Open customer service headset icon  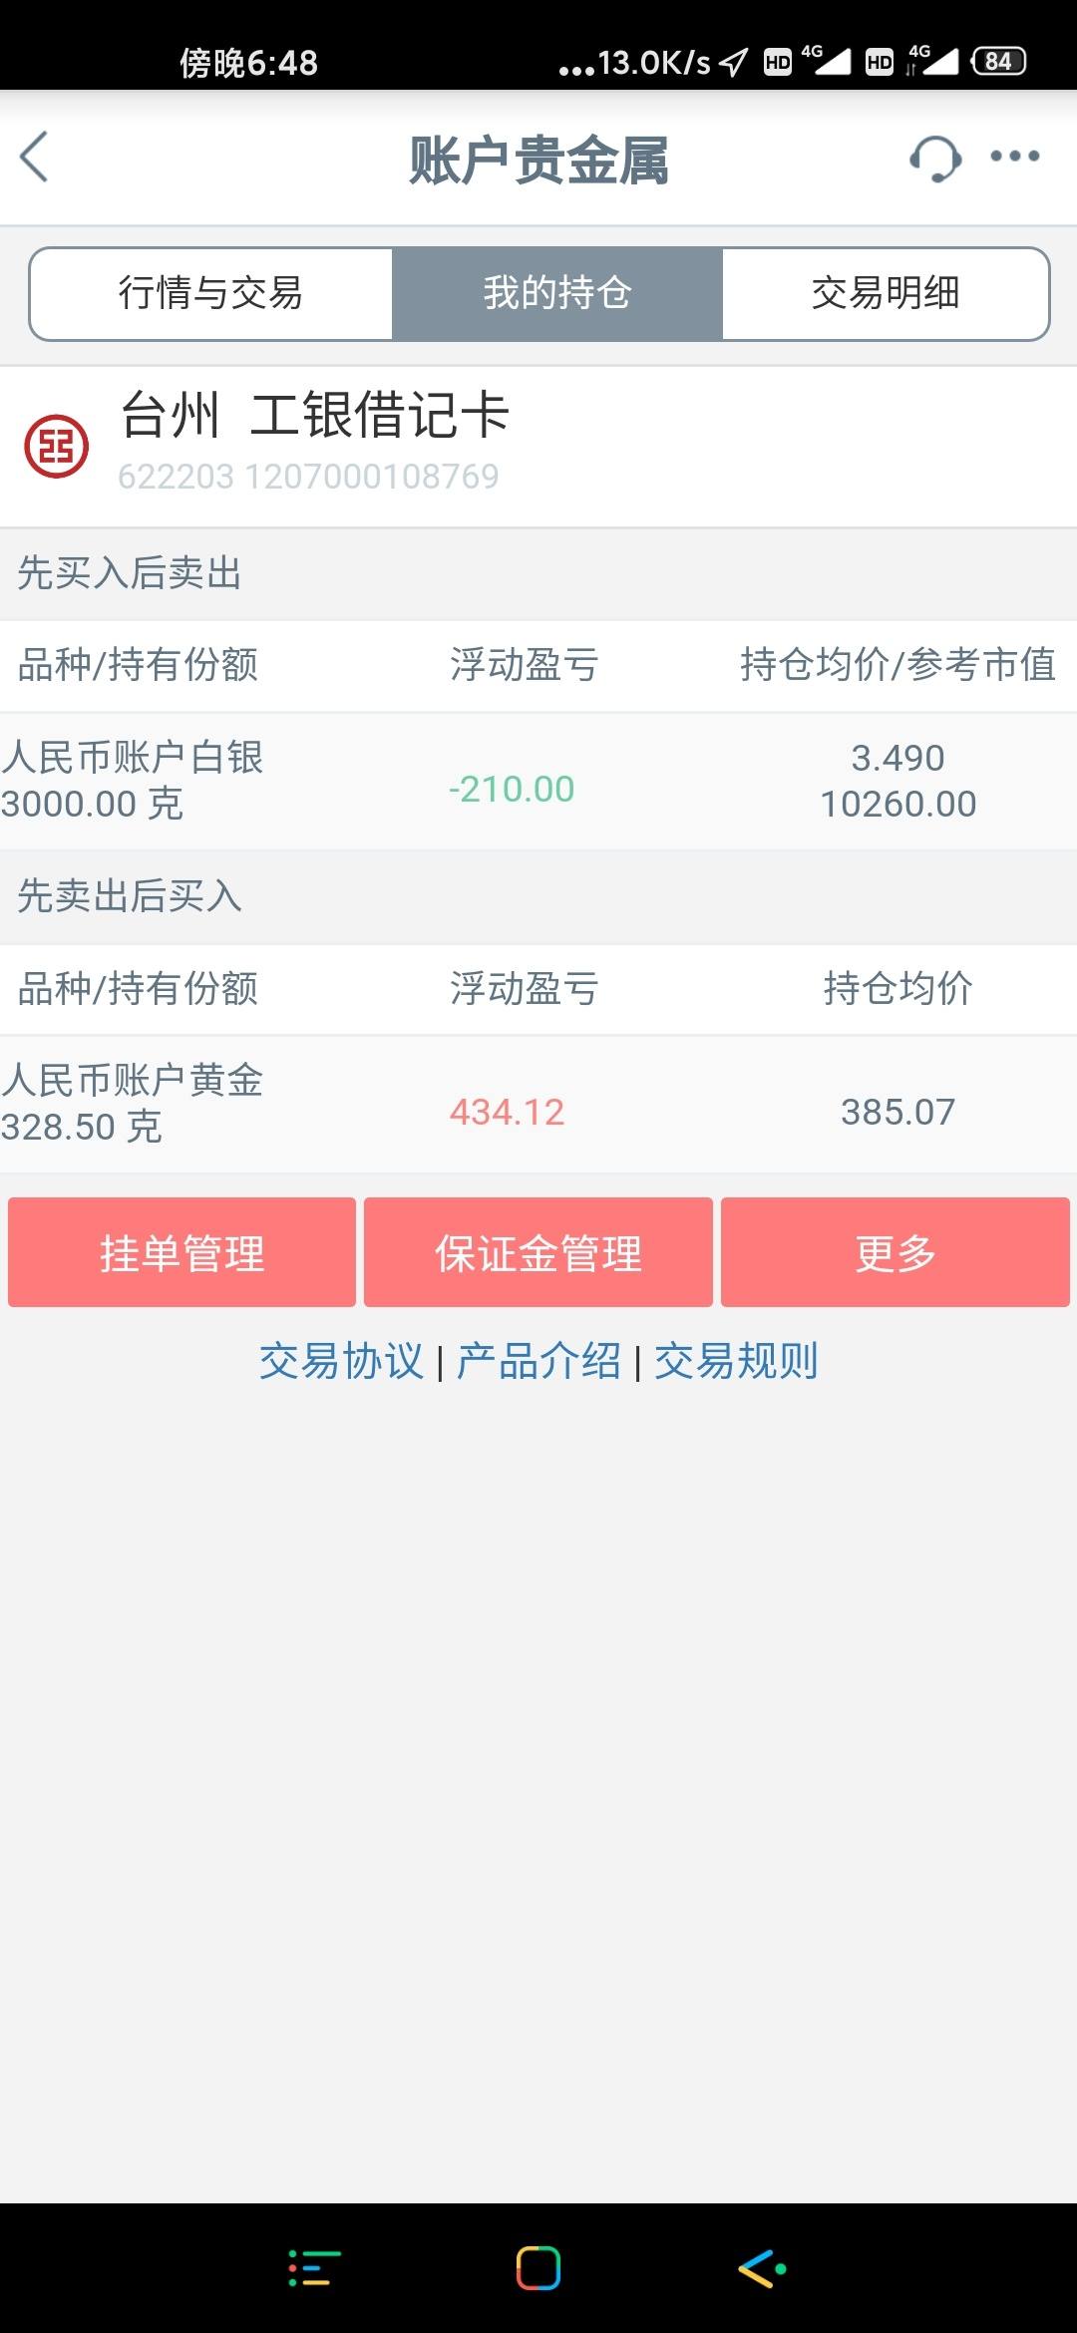[934, 158]
